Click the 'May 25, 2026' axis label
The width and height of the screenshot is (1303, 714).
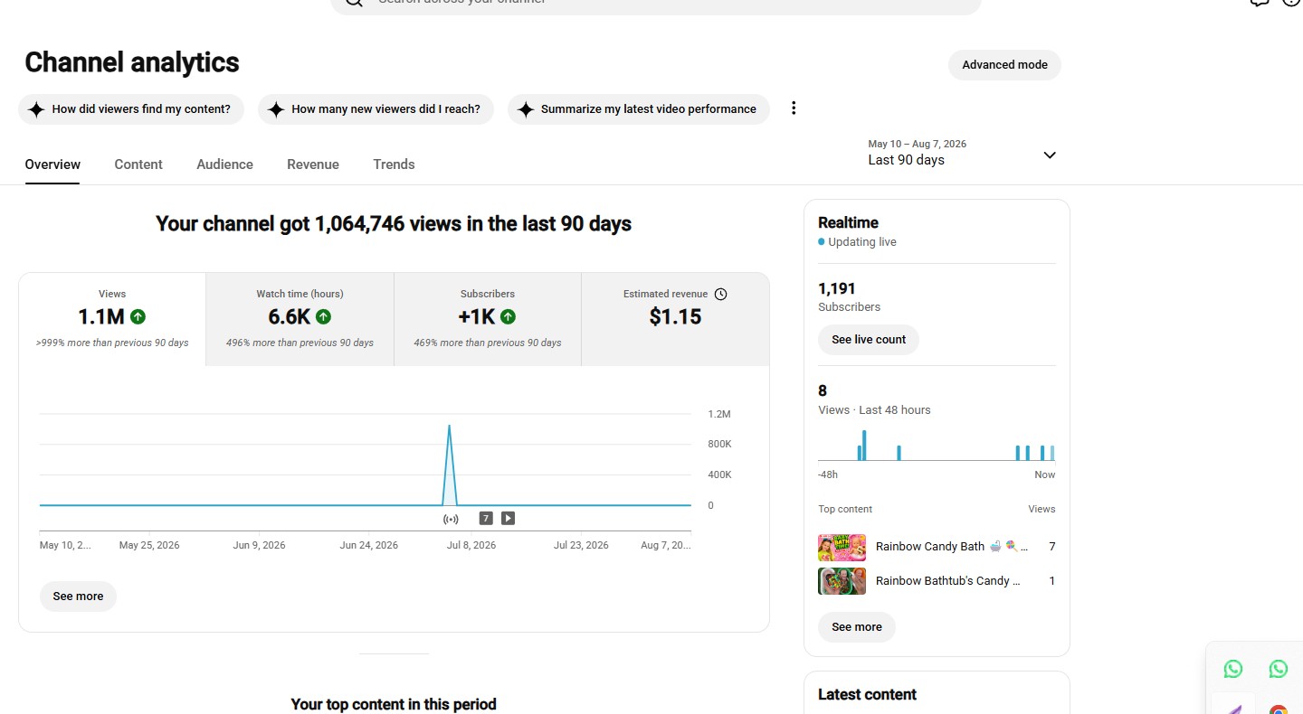click(149, 546)
